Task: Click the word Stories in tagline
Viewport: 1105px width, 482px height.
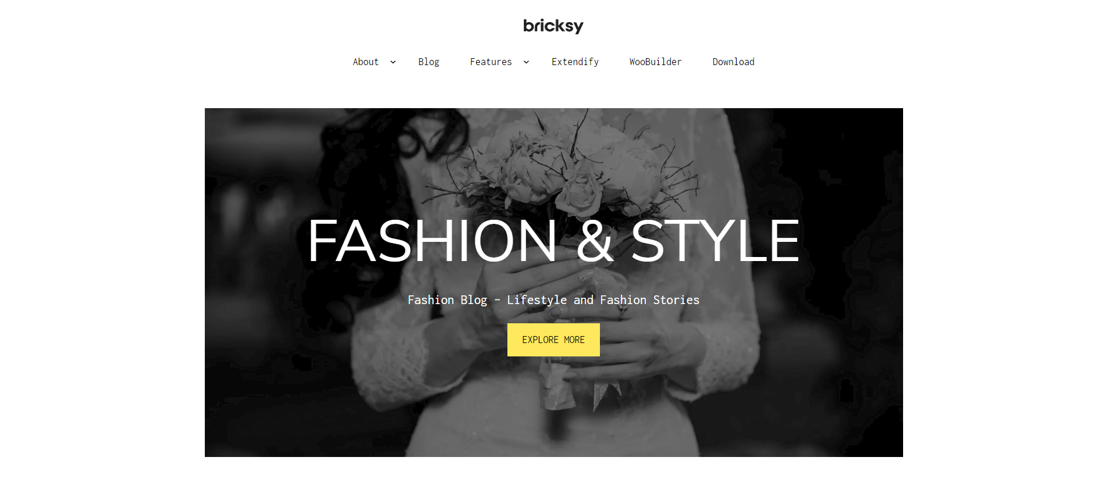Action: pos(676,300)
